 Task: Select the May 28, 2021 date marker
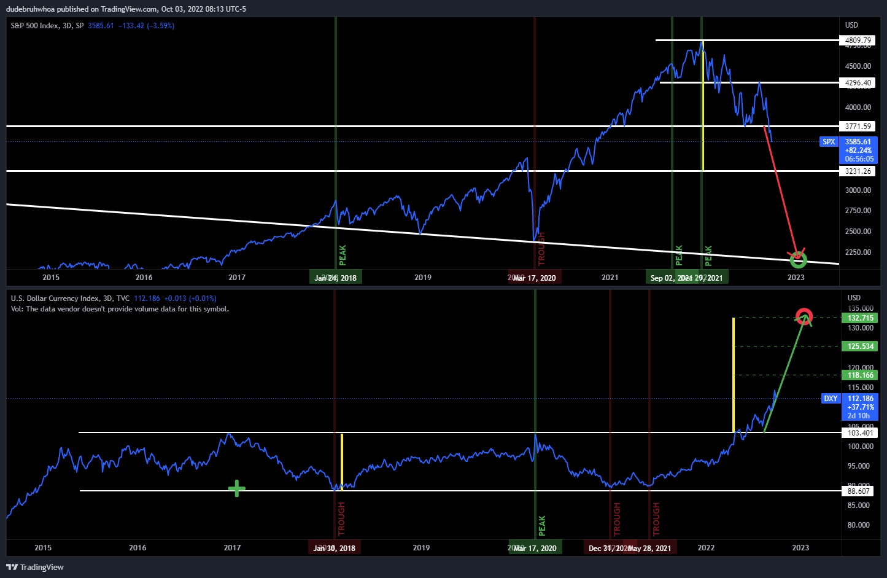click(x=650, y=548)
